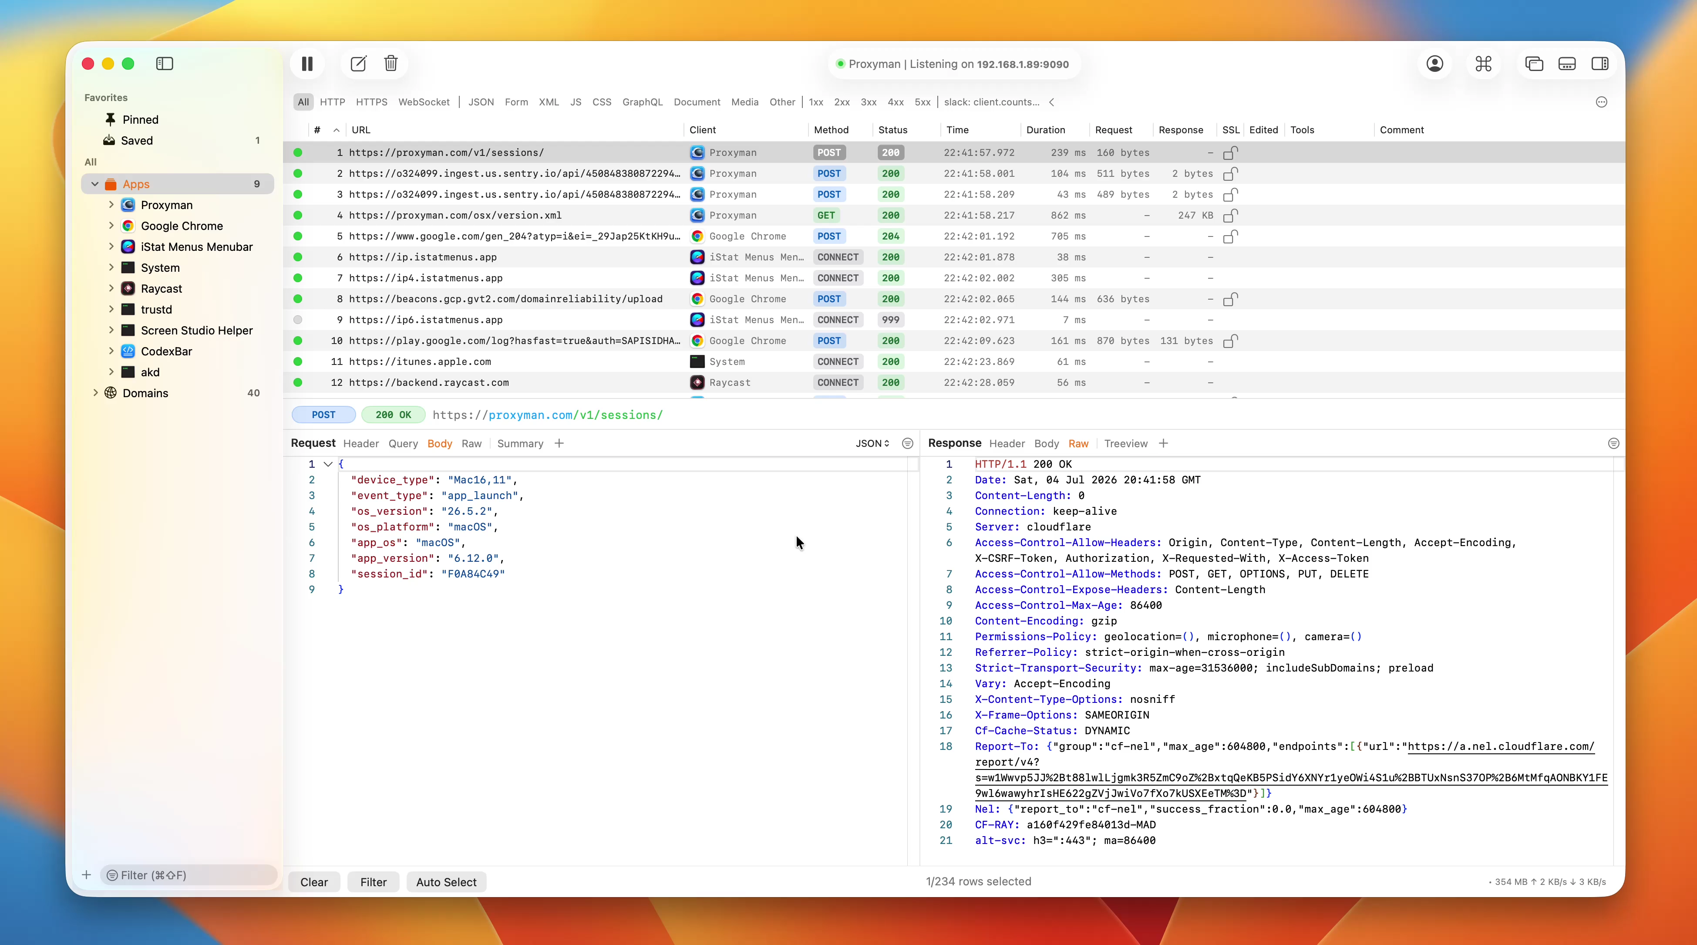Toggle the bottom panel layout icon

pos(1567,64)
